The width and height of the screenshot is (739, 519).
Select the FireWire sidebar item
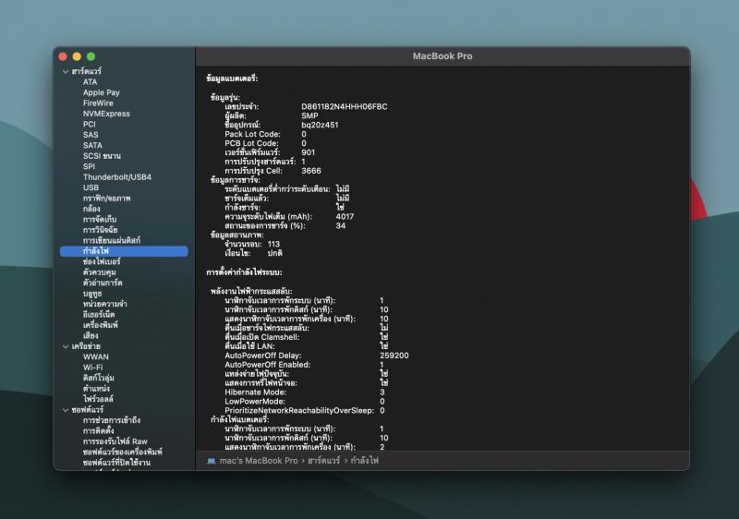pyautogui.click(x=98, y=103)
